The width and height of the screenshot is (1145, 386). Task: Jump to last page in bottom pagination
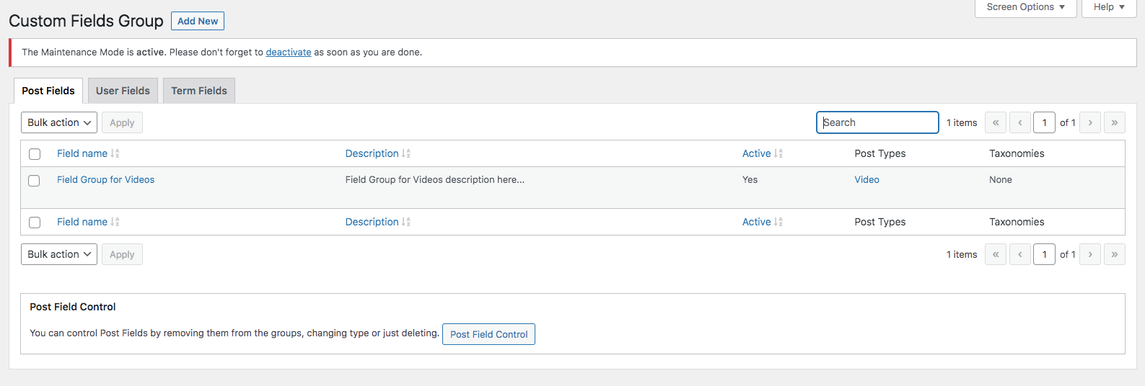[x=1114, y=255]
